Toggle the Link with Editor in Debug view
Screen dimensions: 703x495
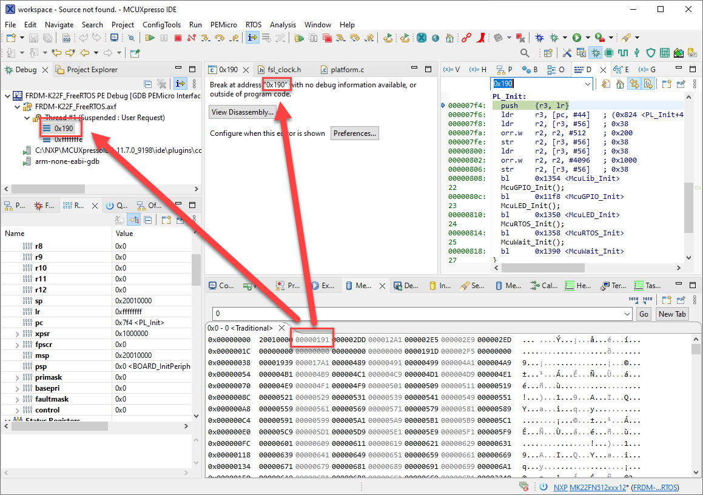click(x=181, y=83)
